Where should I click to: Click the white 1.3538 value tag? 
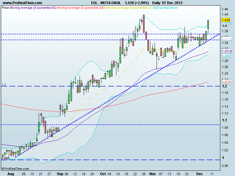(x=226, y=39)
